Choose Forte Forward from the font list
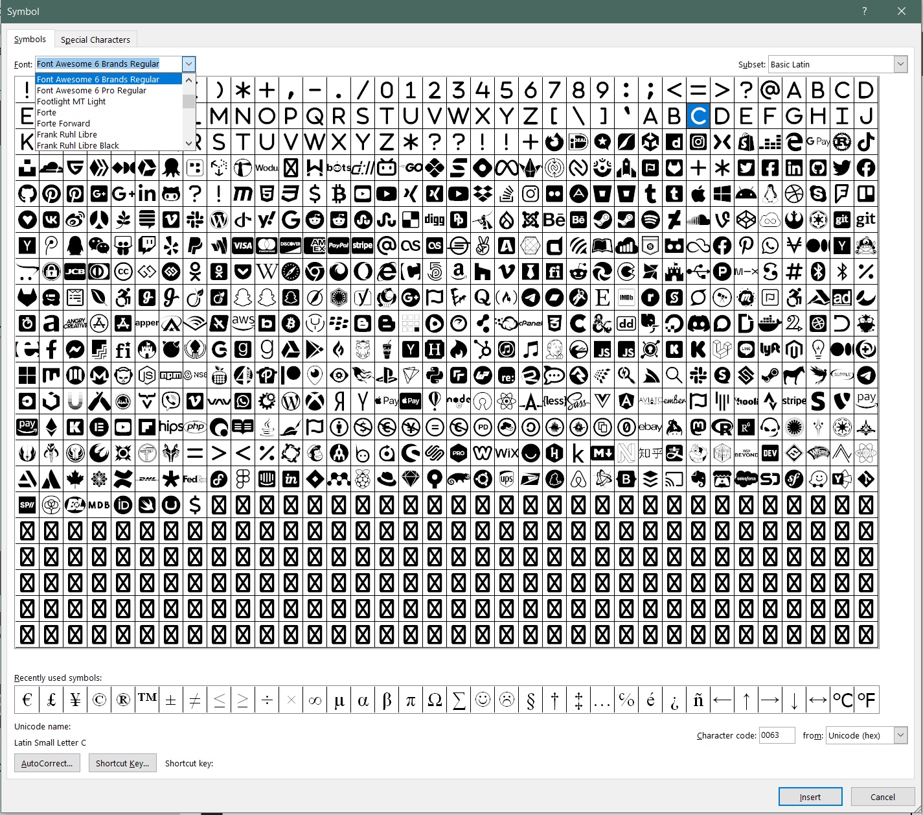 63,123
